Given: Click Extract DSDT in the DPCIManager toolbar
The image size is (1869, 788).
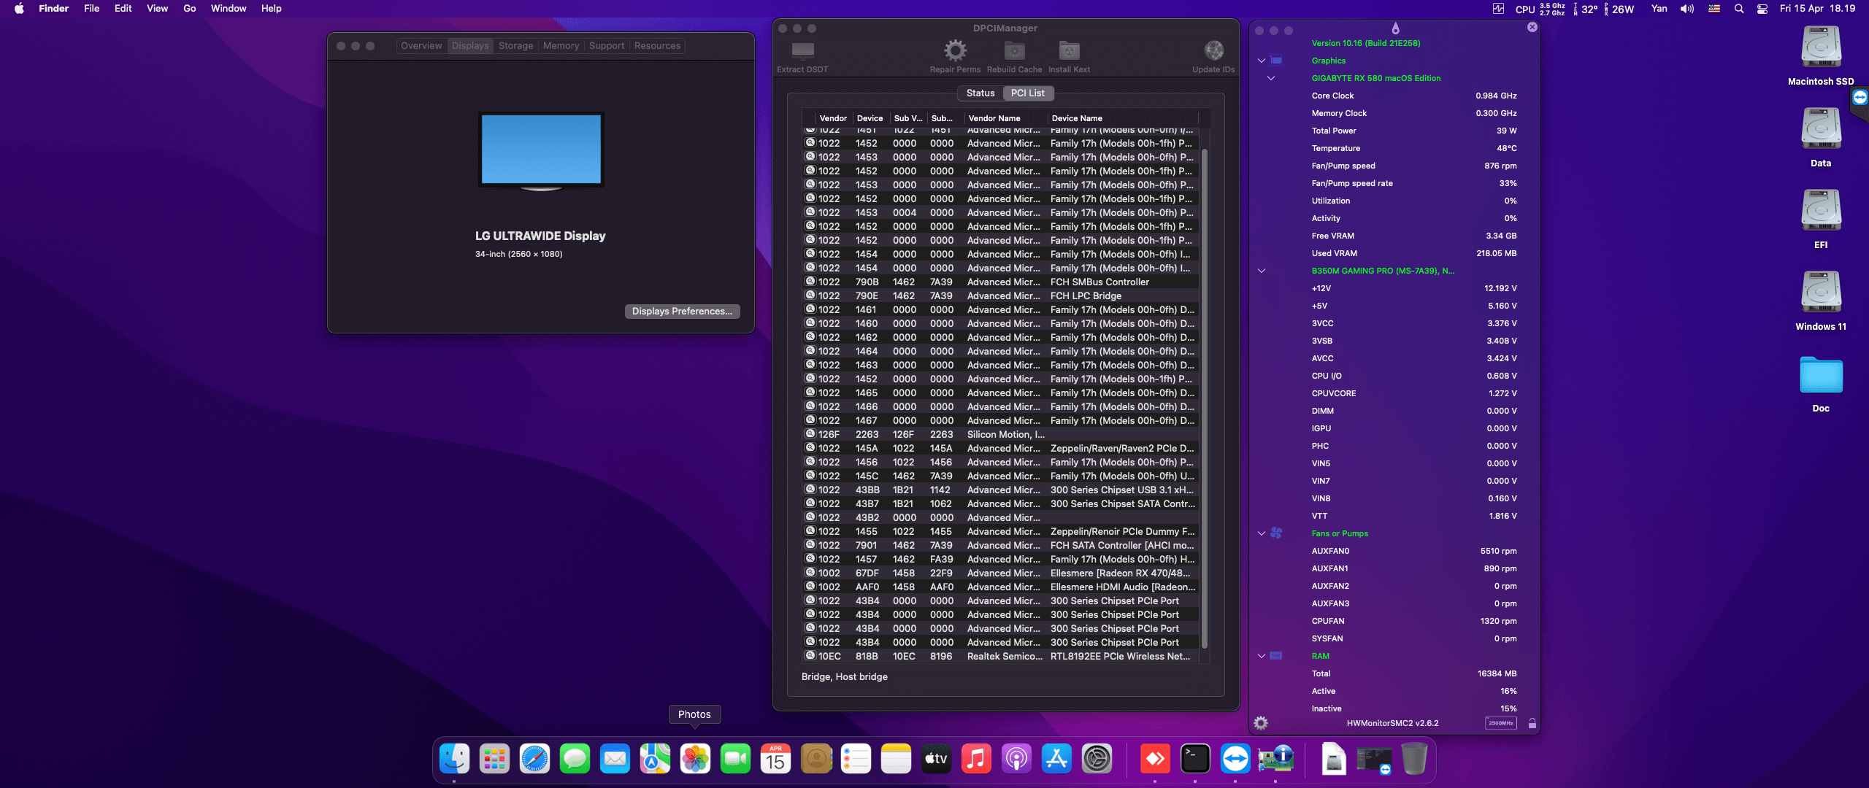Looking at the screenshot, I should point(802,56).
